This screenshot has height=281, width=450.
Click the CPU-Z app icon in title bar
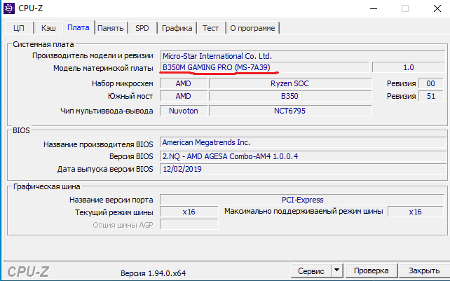[8, 8]
